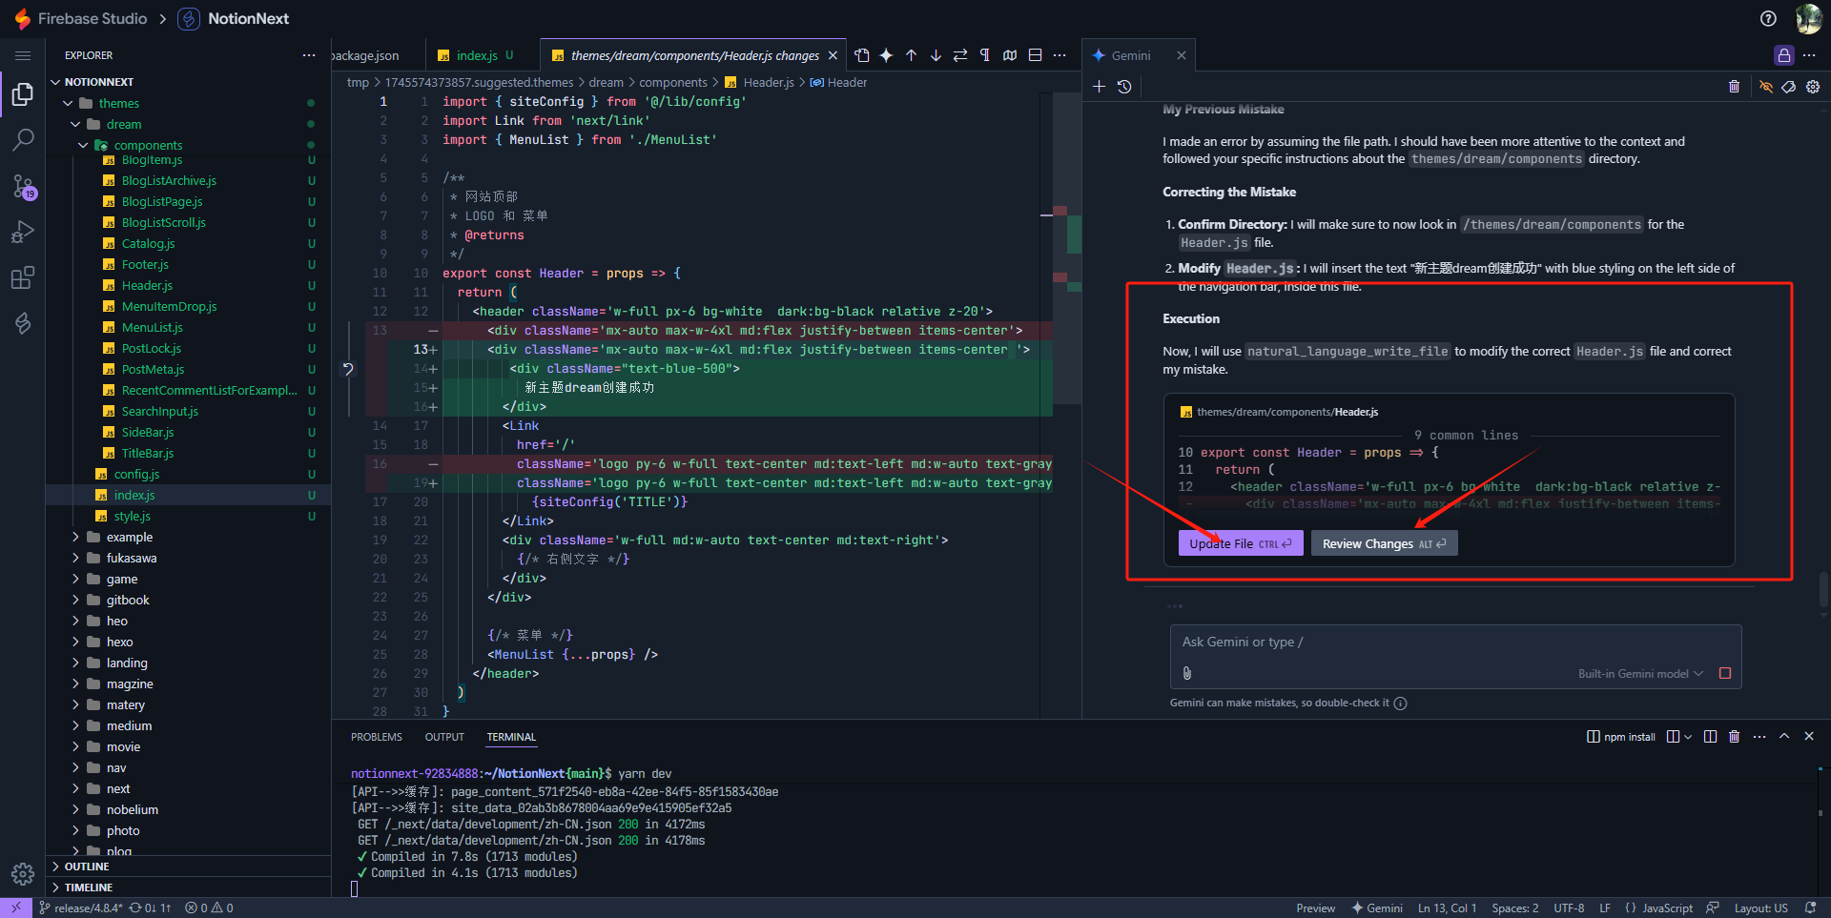This screenshot has width=1831, height=918.
Task: Click the help question mark icon
Action: click(1768, 18)
